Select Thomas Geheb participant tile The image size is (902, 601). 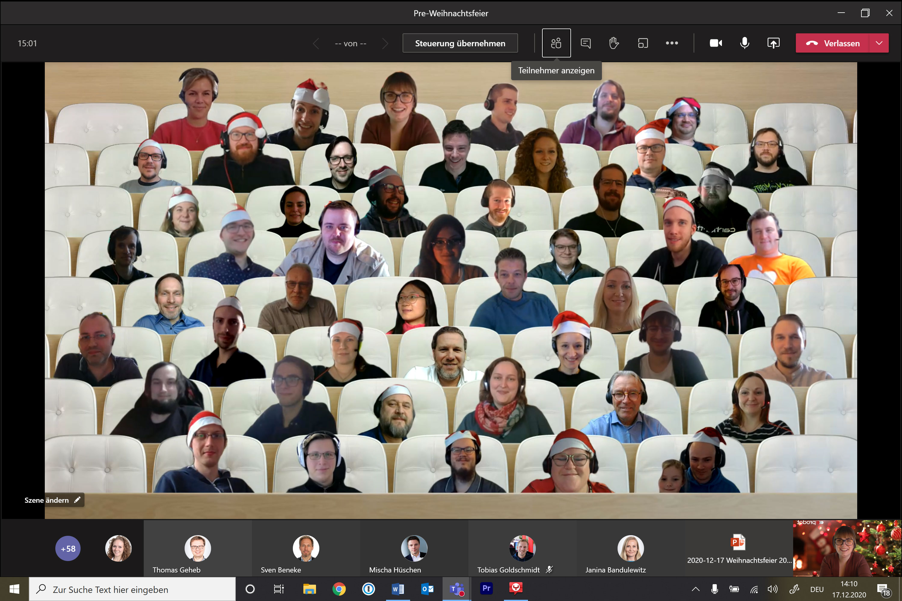point(198,548)
